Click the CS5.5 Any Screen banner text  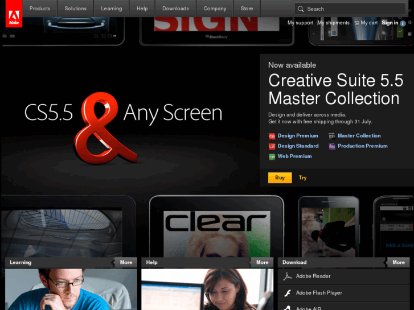pos(124,113)
